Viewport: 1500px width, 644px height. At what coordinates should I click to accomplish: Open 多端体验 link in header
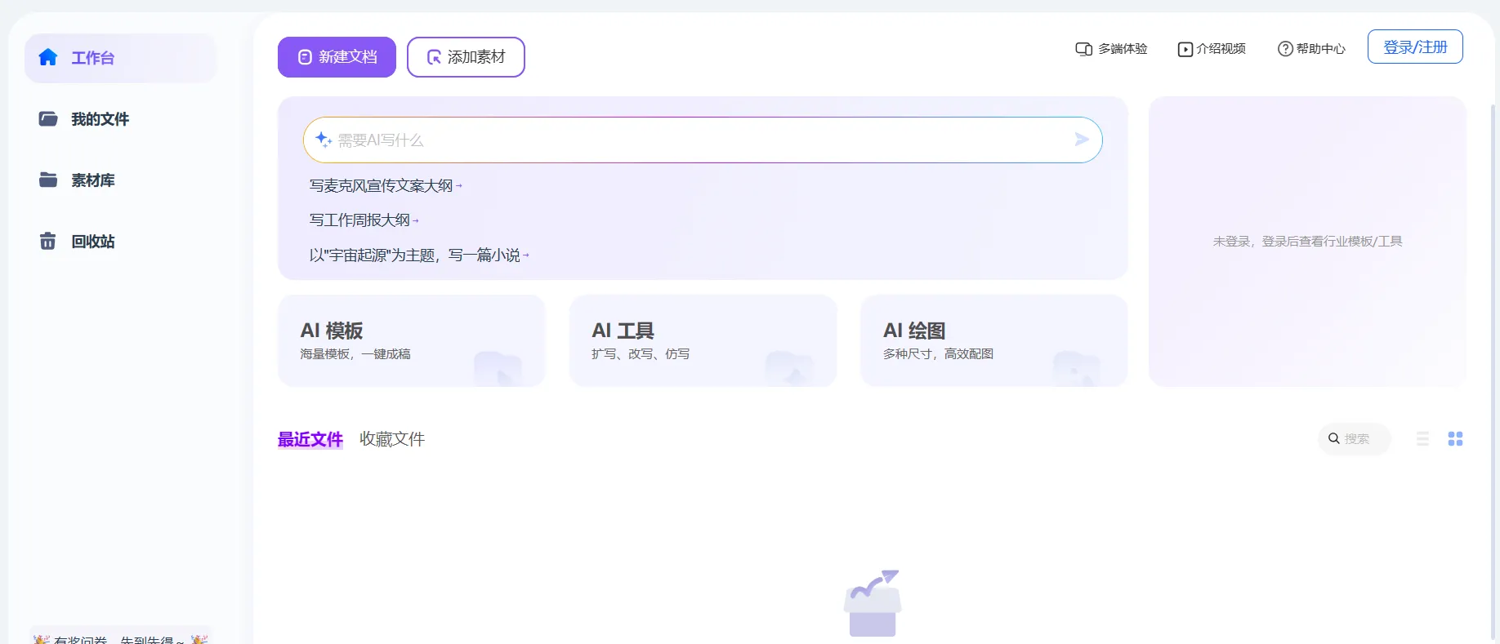click(x=1111, y=49)
